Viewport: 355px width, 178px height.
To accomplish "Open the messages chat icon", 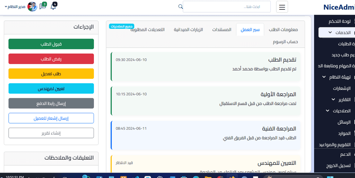I will click(x=43, y=7).
